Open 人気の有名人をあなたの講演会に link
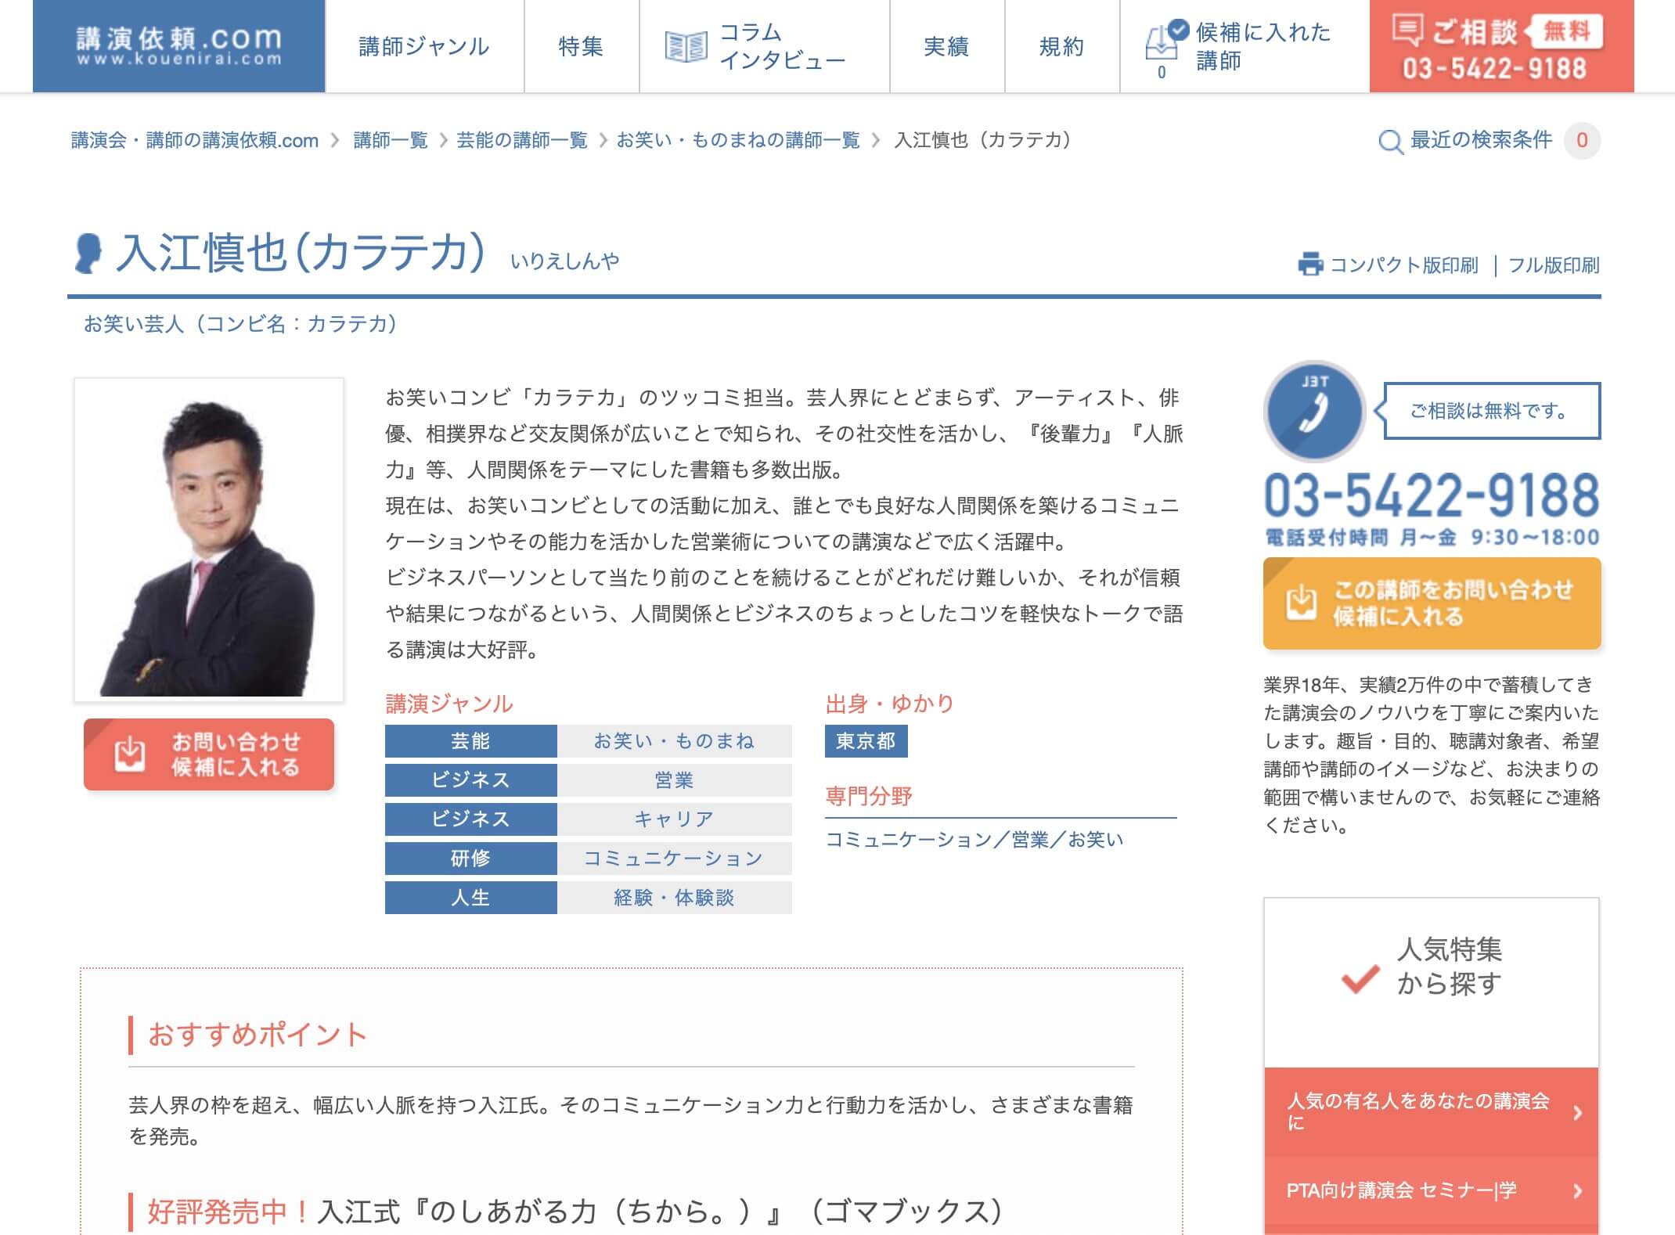Image resolution: width=1675 pixels, height=1235 pixels. pyautogui.click(x=1431, y=1112)
